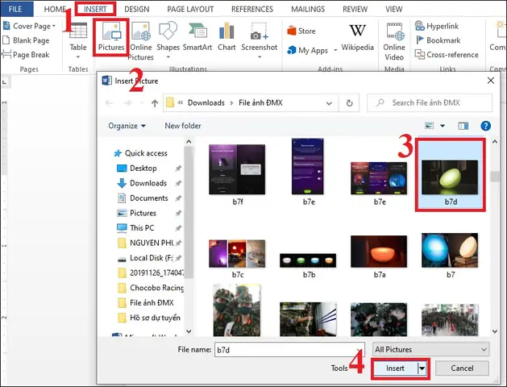Click the New folder button
The image size is (507, 387).
point(183,126)
